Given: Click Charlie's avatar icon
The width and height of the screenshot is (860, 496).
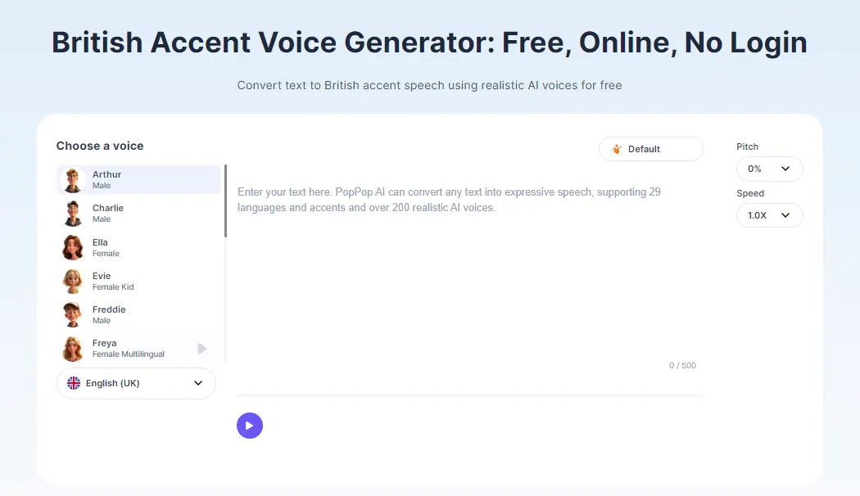Looking at the screenshot, I should coord(74,214).
